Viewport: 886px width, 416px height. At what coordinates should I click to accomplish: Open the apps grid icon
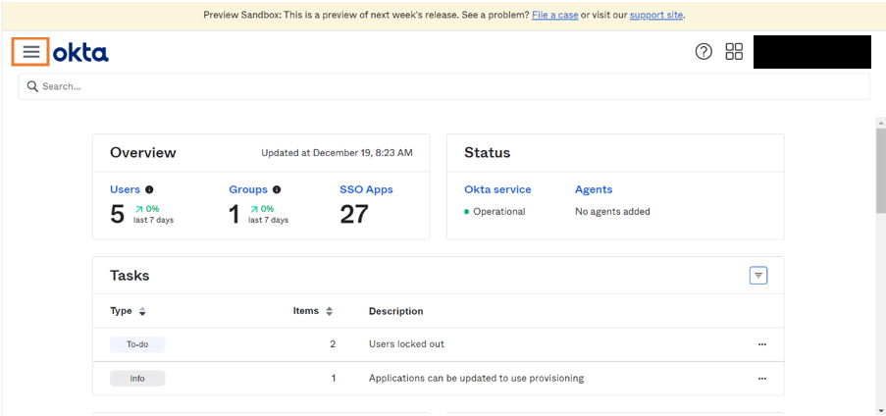(x=734, y=52)
